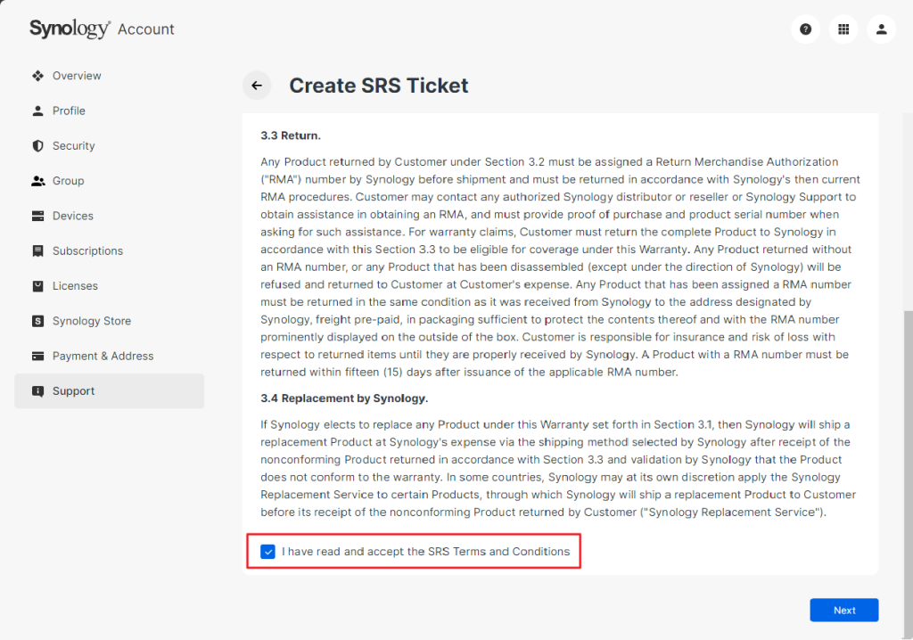This screenshot has height=640, width=913.
Task: Click the Payment & Address card icon
Action: [x=37, y=356]
